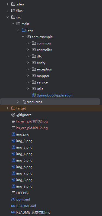Select the .gitignore file name

tap(24, 115)
